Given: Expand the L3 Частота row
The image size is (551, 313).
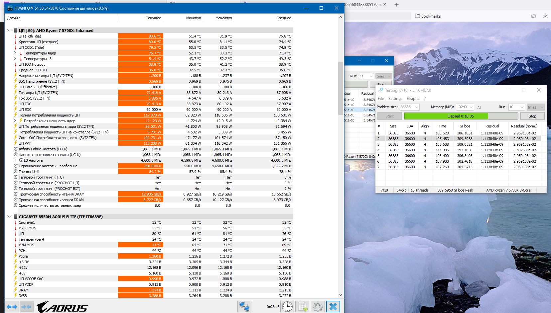Looking at the screenshot, I should (x=15, y=160).
